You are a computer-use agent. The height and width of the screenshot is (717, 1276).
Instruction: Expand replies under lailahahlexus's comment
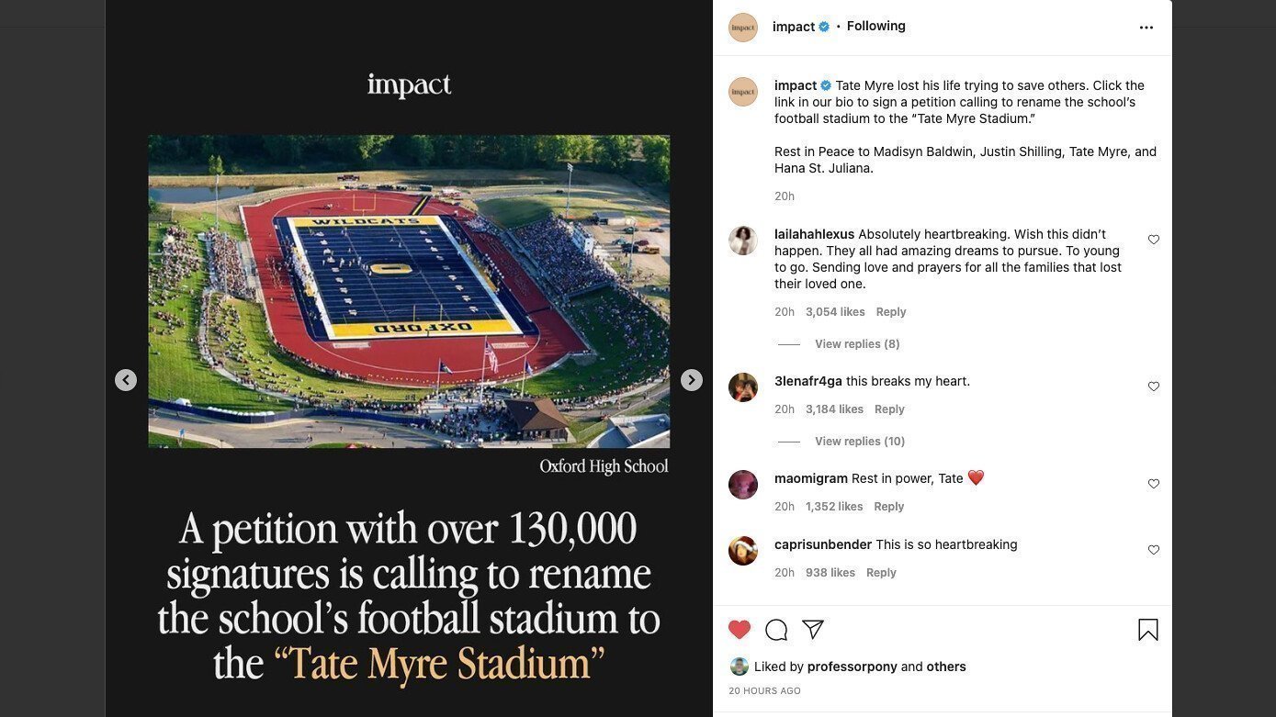pos(856,343)
